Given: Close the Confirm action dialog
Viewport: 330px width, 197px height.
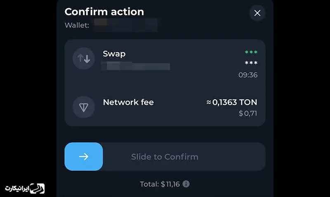Looking at the screenshot, I should (x=257, y=13).
